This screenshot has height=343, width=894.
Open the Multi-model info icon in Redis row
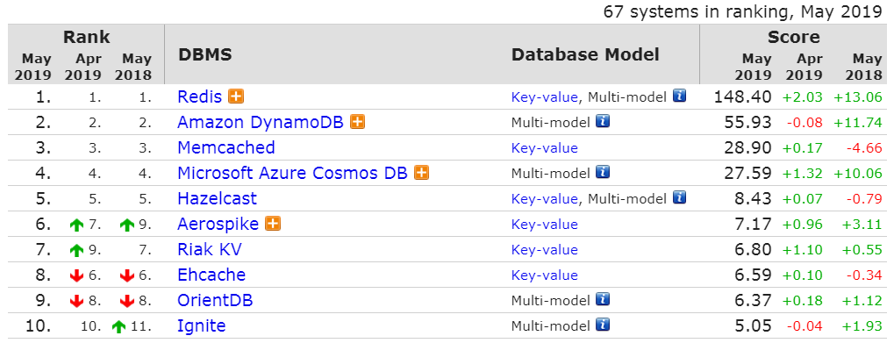pyautogui.click(x=679, y=96)
